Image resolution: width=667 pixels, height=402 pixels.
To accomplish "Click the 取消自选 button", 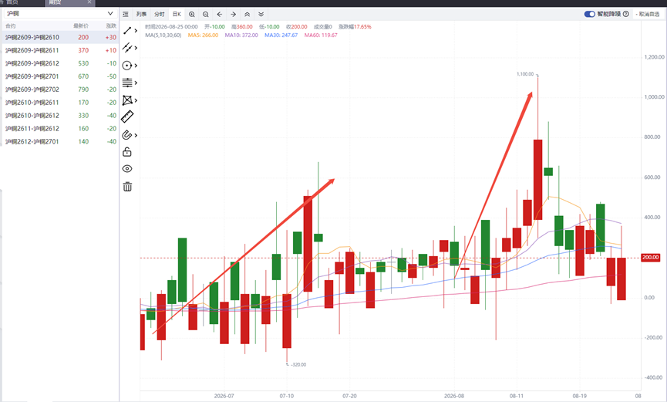I will [x=648, y=14].
